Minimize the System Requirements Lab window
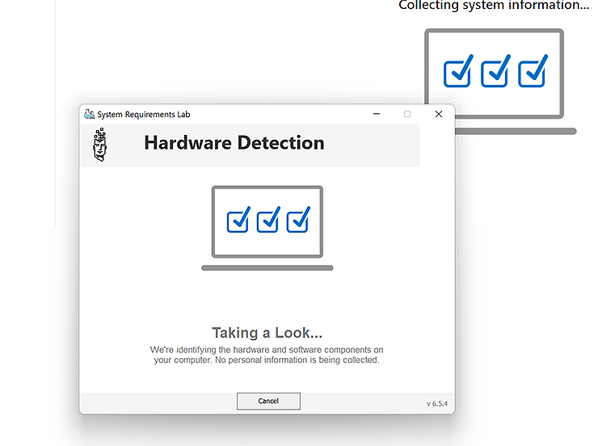This screenshot has height=446, width=598. [377, 114]
